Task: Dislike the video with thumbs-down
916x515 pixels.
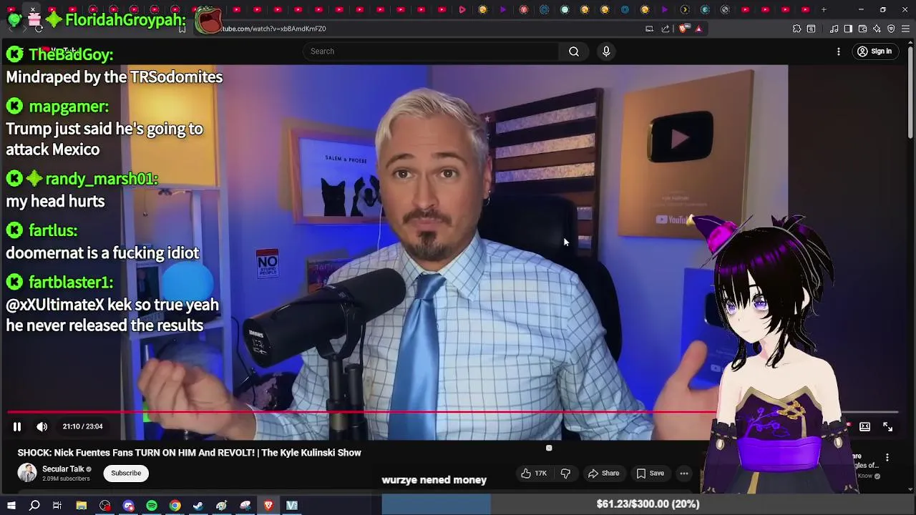Action: tap(565, 473)
